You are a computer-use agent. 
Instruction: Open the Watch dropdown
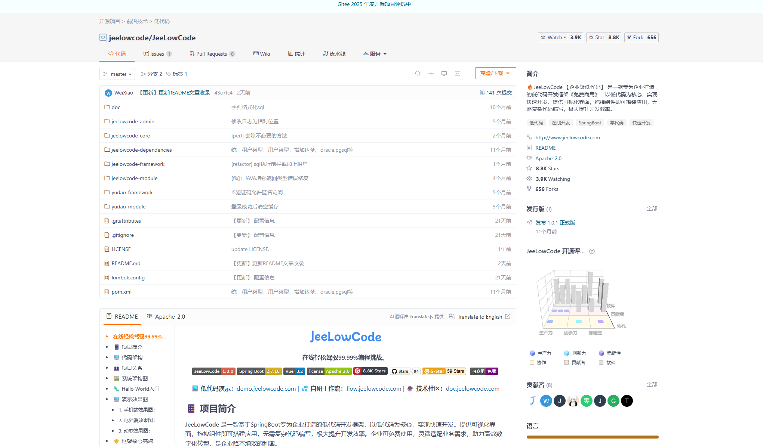click(553, 37)
